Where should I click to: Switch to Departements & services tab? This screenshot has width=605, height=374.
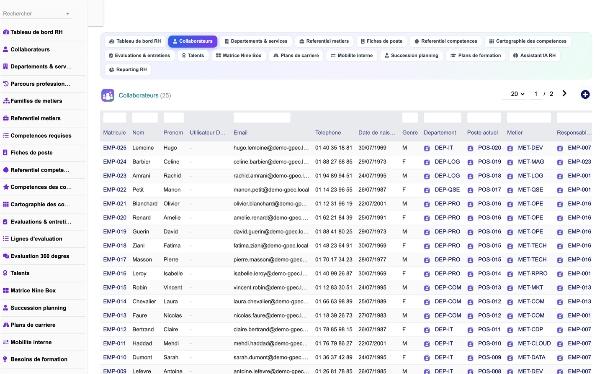click(256, 41)
